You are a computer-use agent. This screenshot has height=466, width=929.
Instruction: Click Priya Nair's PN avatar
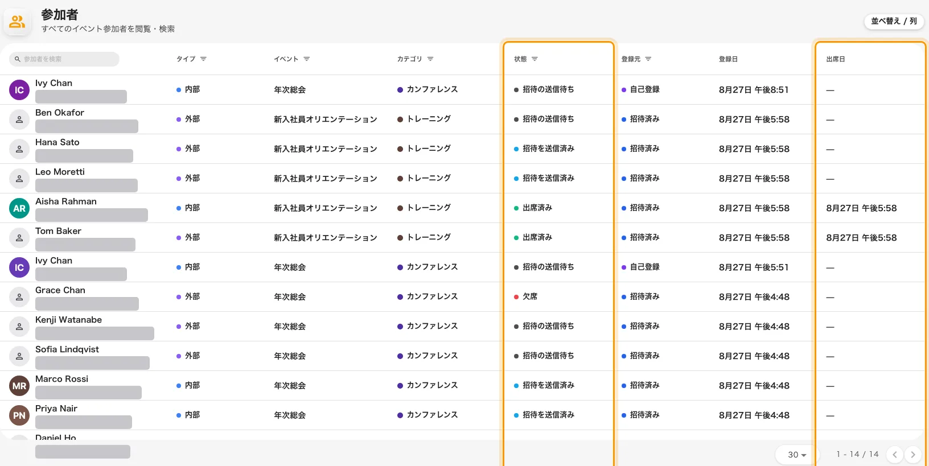[19, 415]
